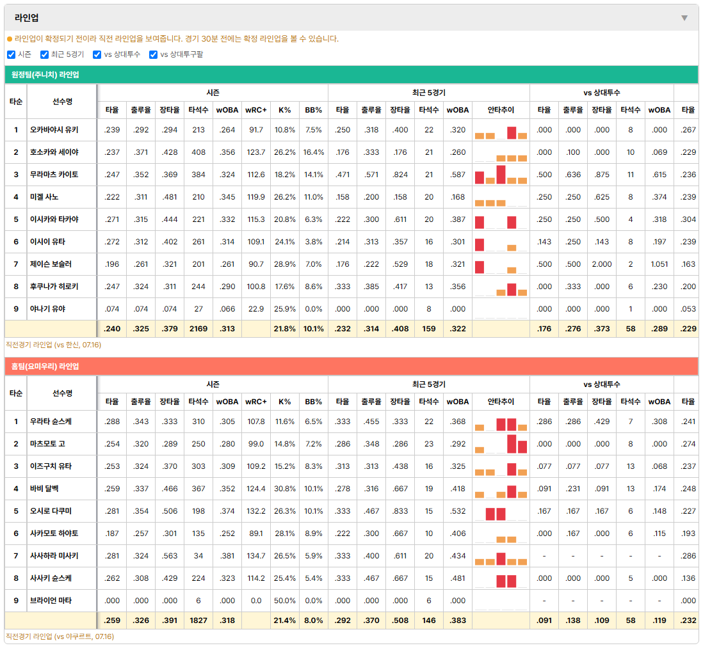Click the 홈팀(요미우리) 라인업 header bar
Screen dimensions: 703x648
(x=351, y=367)
